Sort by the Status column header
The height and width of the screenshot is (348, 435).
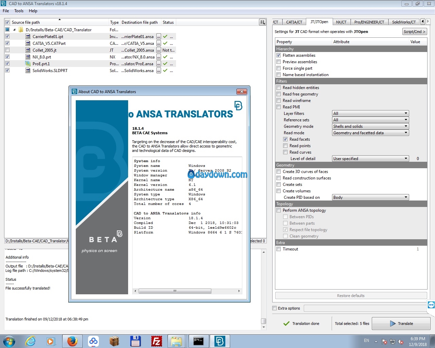pos(168,22)
